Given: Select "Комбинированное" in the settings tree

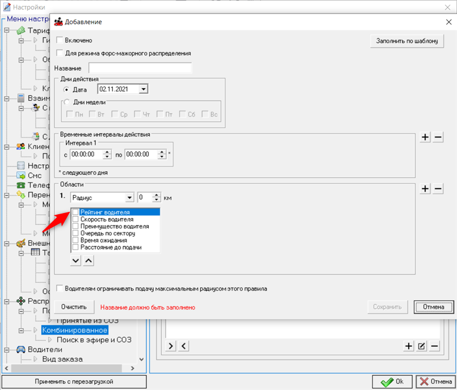Looking at the screenshot, I should pyautogui.click(x=74, y=330).
